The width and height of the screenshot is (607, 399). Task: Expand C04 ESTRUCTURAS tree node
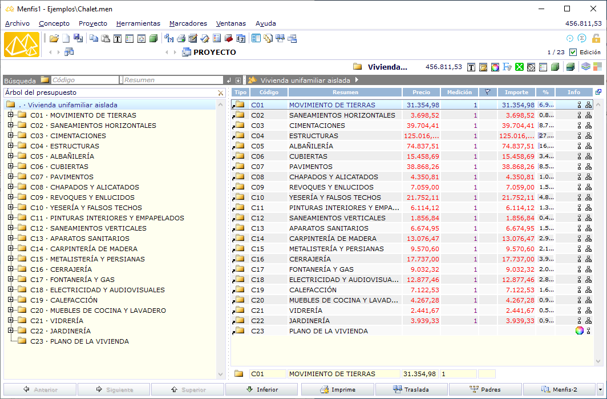[x=10, y=146]
